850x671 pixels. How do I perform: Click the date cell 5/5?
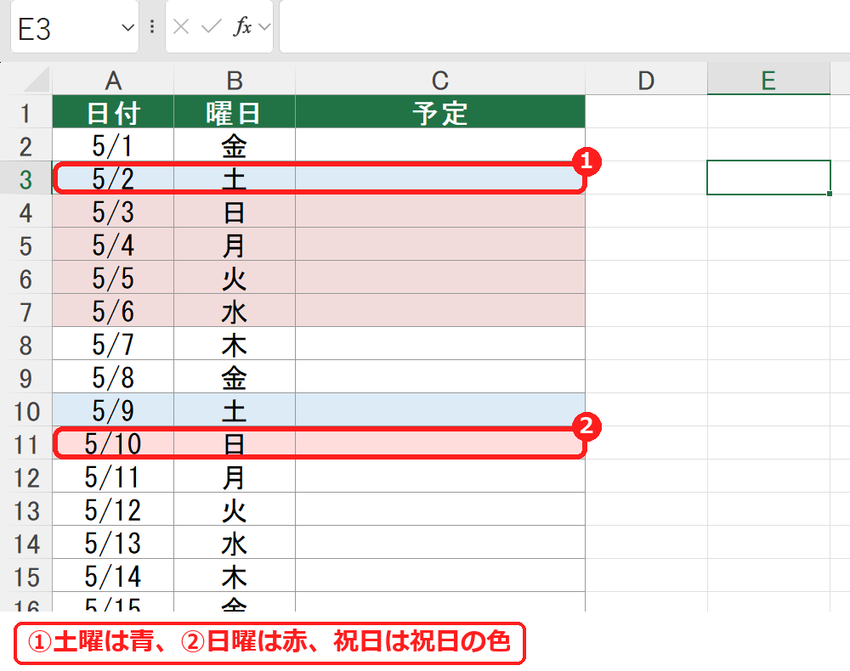coord(113,278)
